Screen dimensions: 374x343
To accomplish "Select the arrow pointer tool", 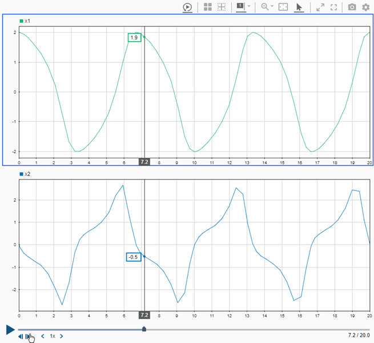I will [299, 7].
